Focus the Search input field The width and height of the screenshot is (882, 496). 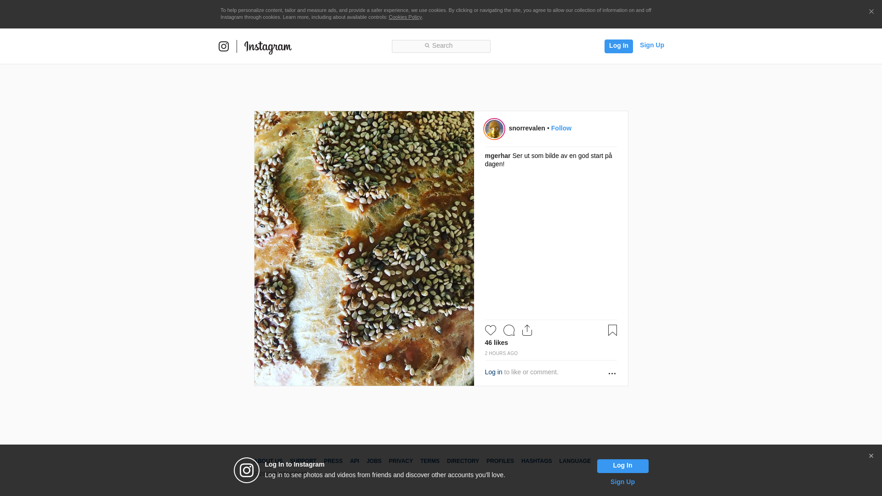pyautogui.click(x=441, y=46)
